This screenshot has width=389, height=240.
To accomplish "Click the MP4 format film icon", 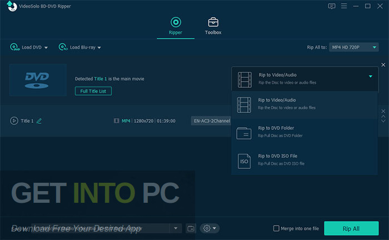I will click(116, 121).
